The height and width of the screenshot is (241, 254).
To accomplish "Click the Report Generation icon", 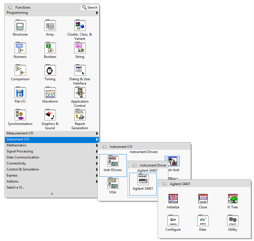I will [x=80, y=115].
